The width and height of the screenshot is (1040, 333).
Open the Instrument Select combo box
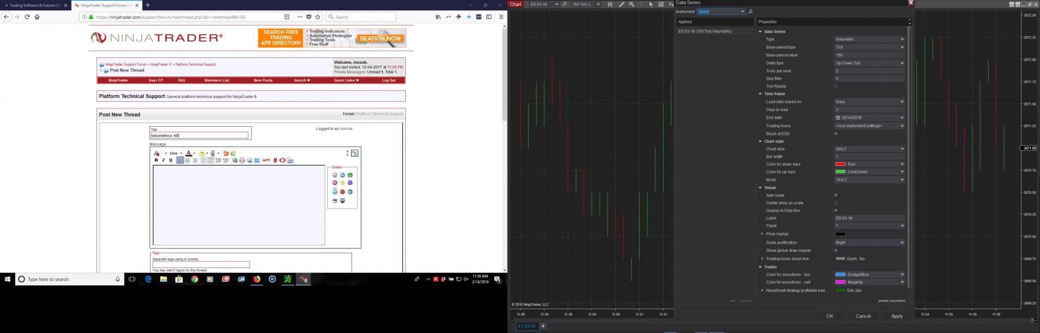[721, 11]
